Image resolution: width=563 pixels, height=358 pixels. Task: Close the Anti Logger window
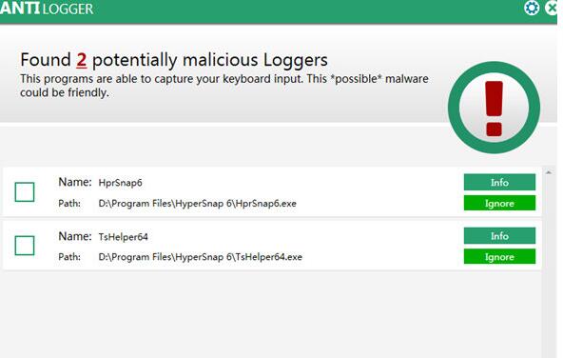click(x=551, y=8)
